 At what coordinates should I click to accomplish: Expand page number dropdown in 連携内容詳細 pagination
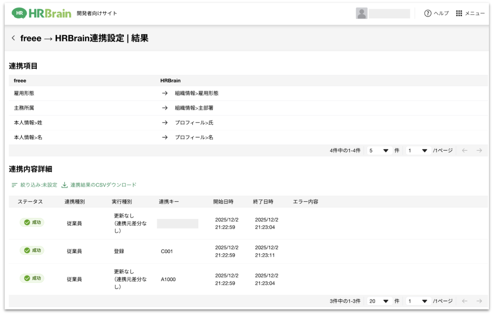418,301
